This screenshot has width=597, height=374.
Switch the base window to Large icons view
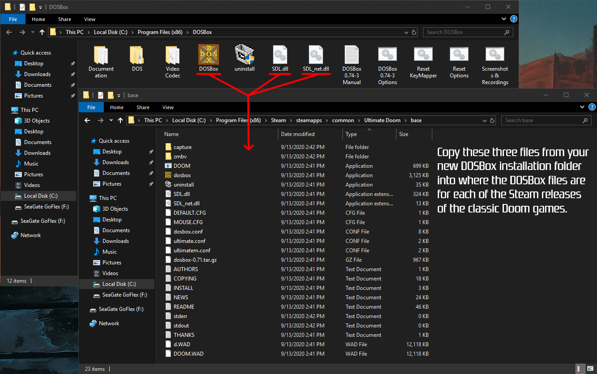pyautogui.click(x=590, y=369)
